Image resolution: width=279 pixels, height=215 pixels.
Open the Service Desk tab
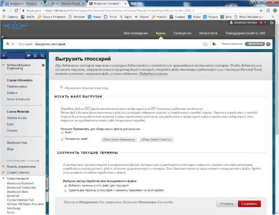(208, 33)
